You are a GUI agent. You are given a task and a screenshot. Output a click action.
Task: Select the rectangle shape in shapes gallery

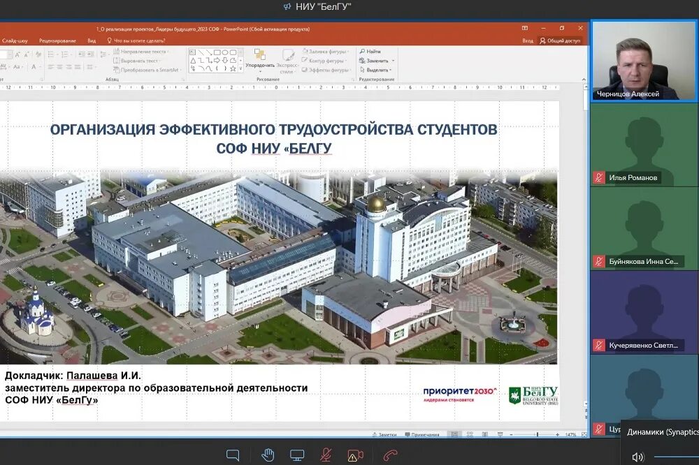point(217,52)
